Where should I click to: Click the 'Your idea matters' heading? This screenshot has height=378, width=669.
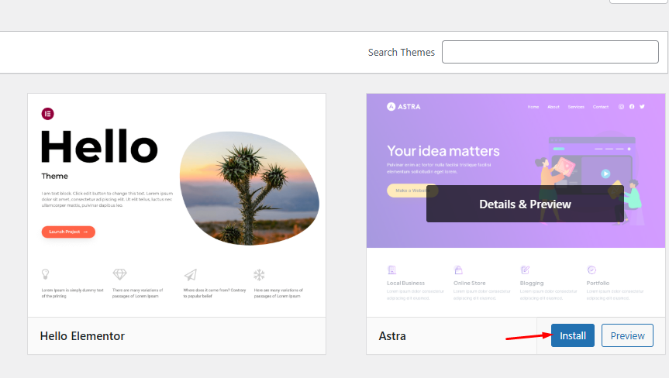(443, 151)
